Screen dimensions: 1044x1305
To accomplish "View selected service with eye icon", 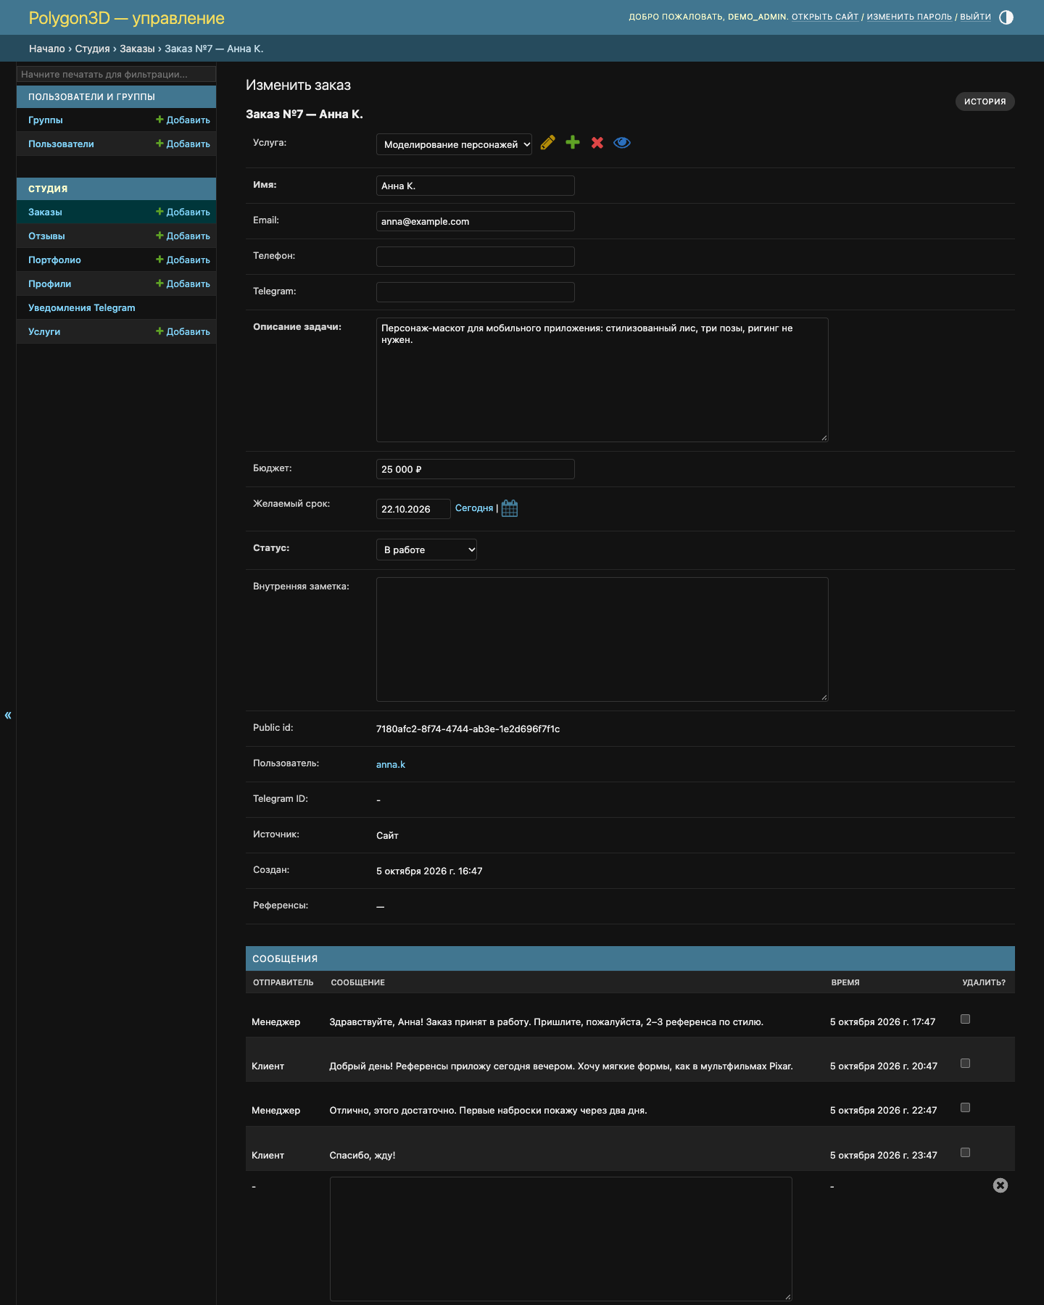I will 622,143.
